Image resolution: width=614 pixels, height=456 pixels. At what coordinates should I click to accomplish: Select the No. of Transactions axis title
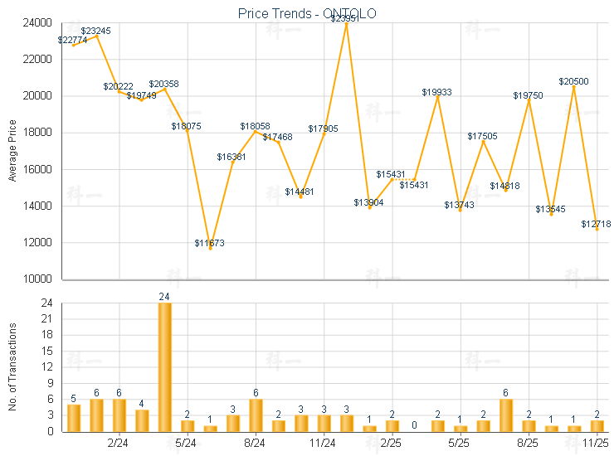point(12,366)
